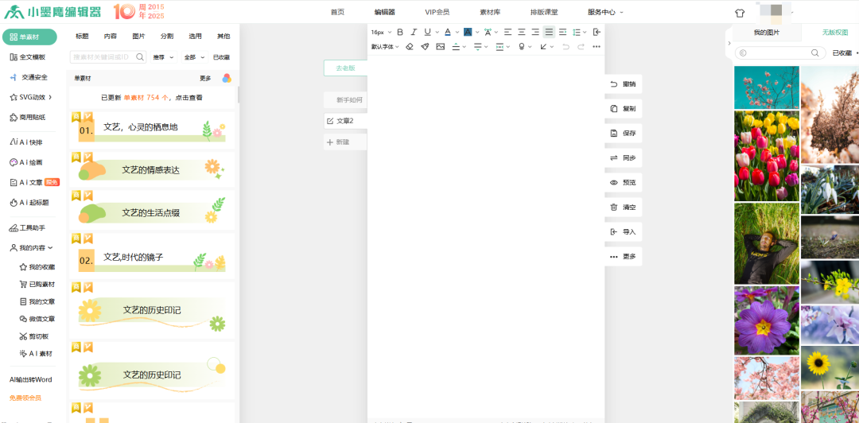Click the T-shirt skin icon in header
The image size is (859, 423).
740,13
